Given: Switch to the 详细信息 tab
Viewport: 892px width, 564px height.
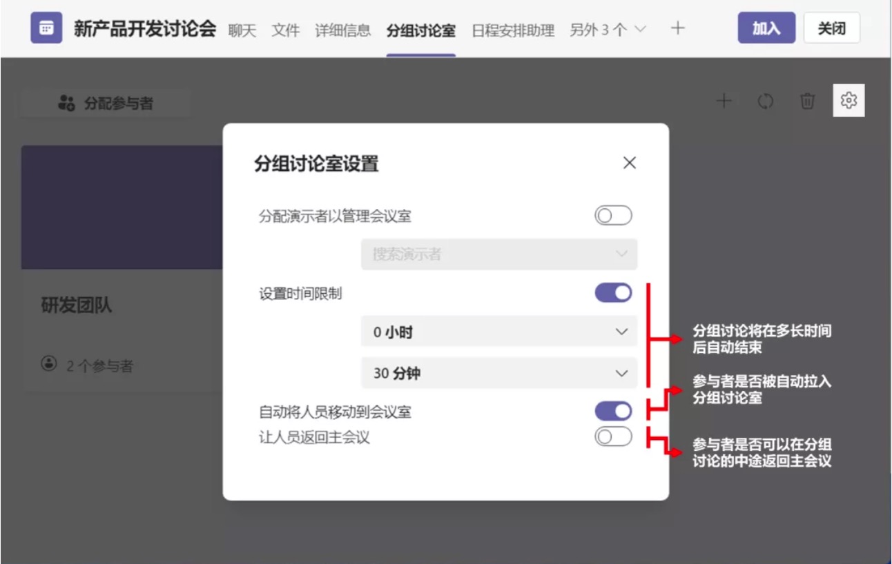Looking at the screenshot, I should pos(342,30).
